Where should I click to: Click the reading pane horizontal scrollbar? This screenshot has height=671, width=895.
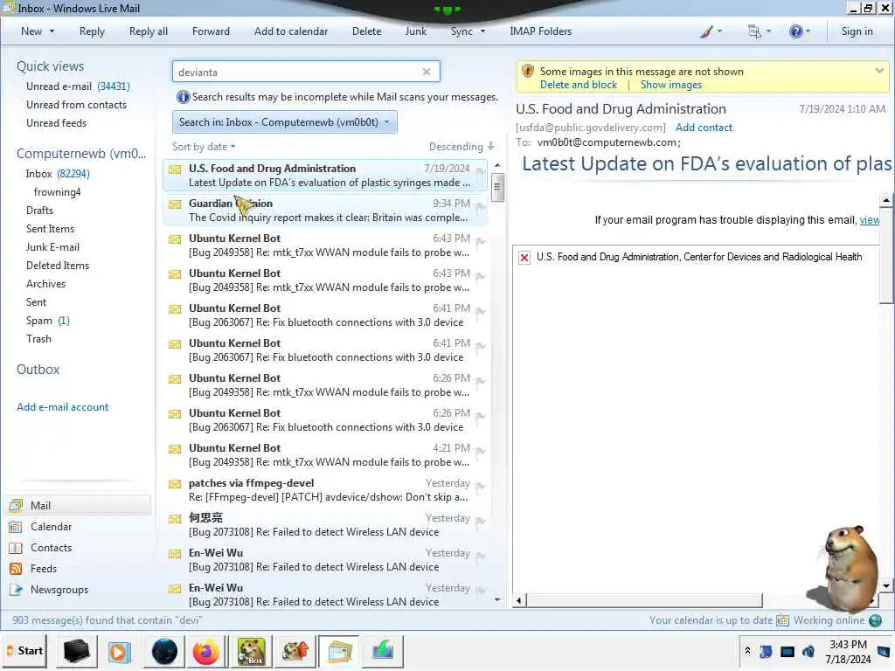(644, 600)
